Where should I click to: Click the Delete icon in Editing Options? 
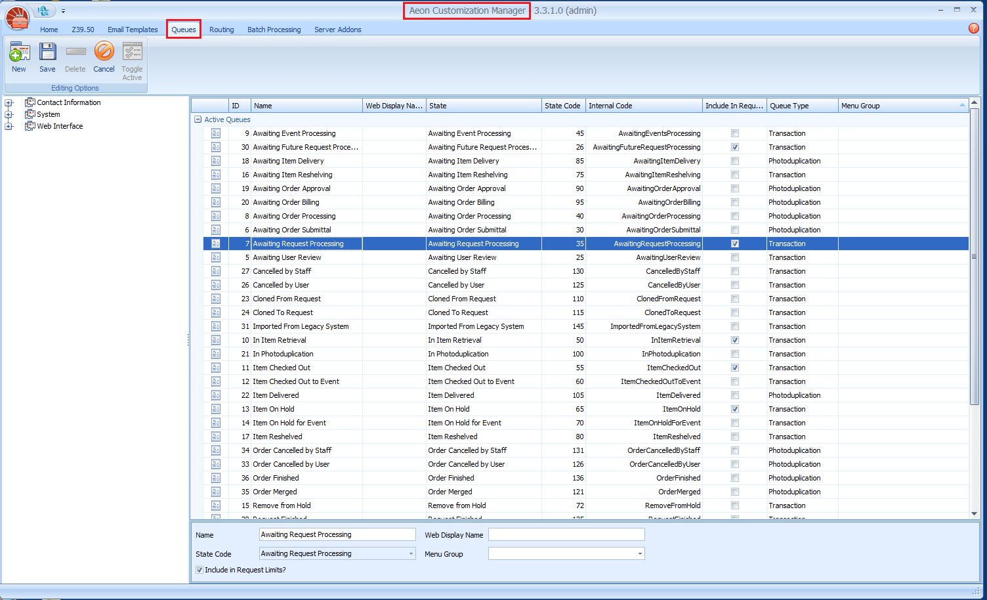tap(75, 58)
